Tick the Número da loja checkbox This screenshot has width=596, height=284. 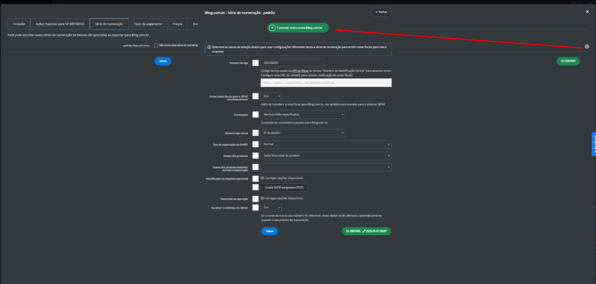pos(256,63)
